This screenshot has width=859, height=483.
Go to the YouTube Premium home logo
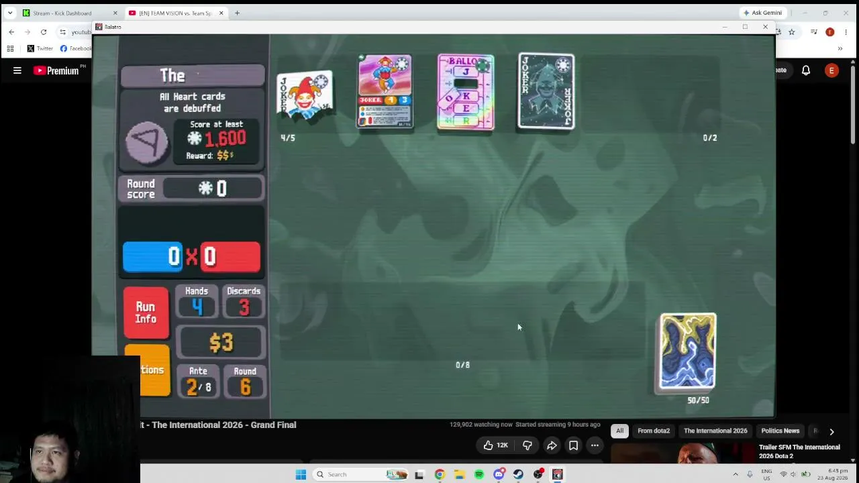(x=56, y=70)
